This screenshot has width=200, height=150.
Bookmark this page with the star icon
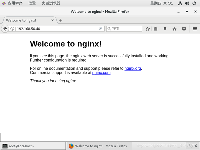(x=148, y=29)
